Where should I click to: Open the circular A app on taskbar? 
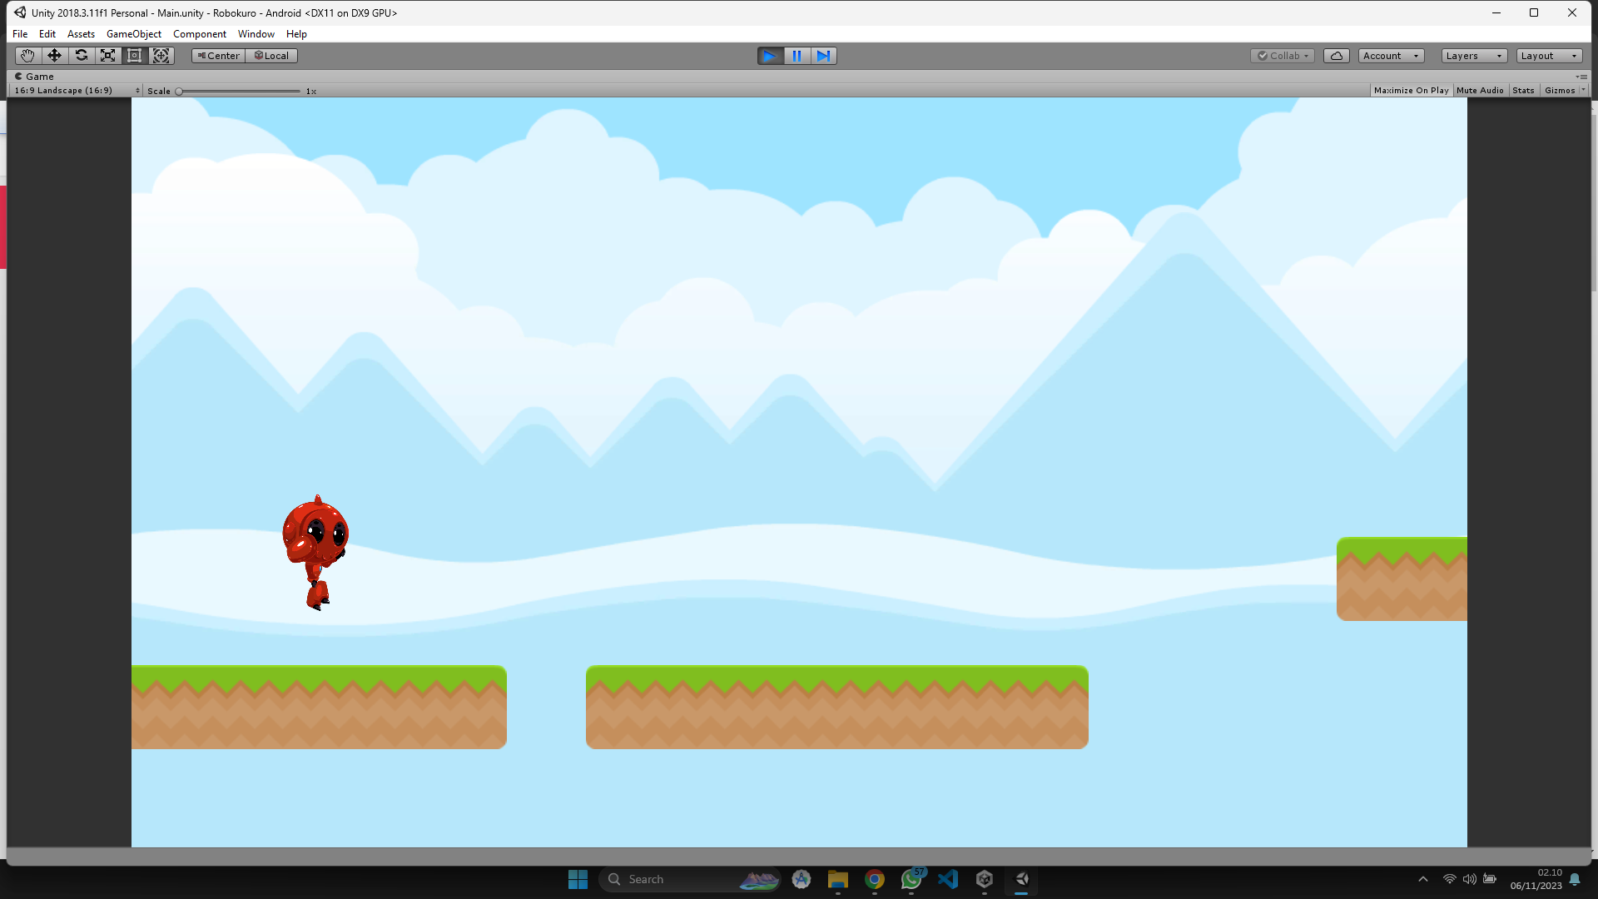tap(801, 879)
